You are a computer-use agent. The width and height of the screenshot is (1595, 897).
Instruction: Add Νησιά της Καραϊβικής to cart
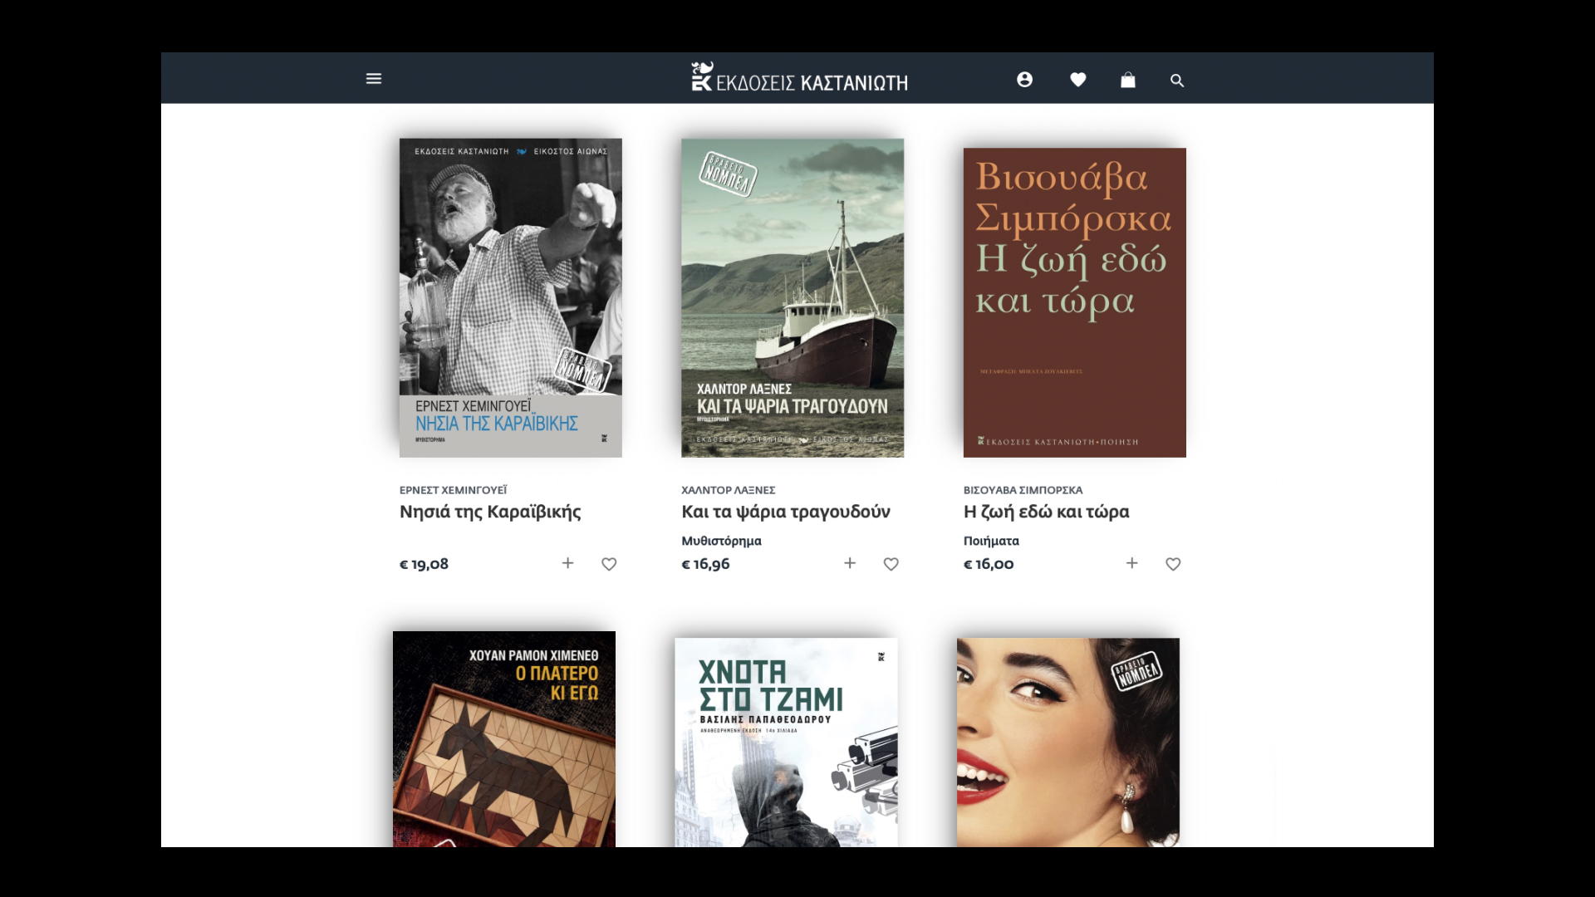[568, 563]
